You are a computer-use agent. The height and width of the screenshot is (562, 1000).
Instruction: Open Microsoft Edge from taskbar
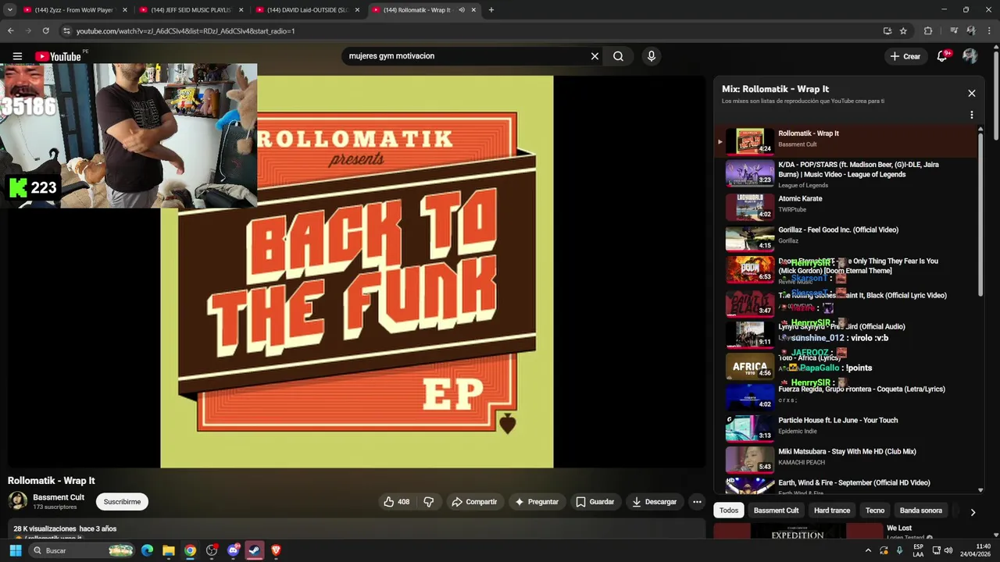tap(147, 550)
